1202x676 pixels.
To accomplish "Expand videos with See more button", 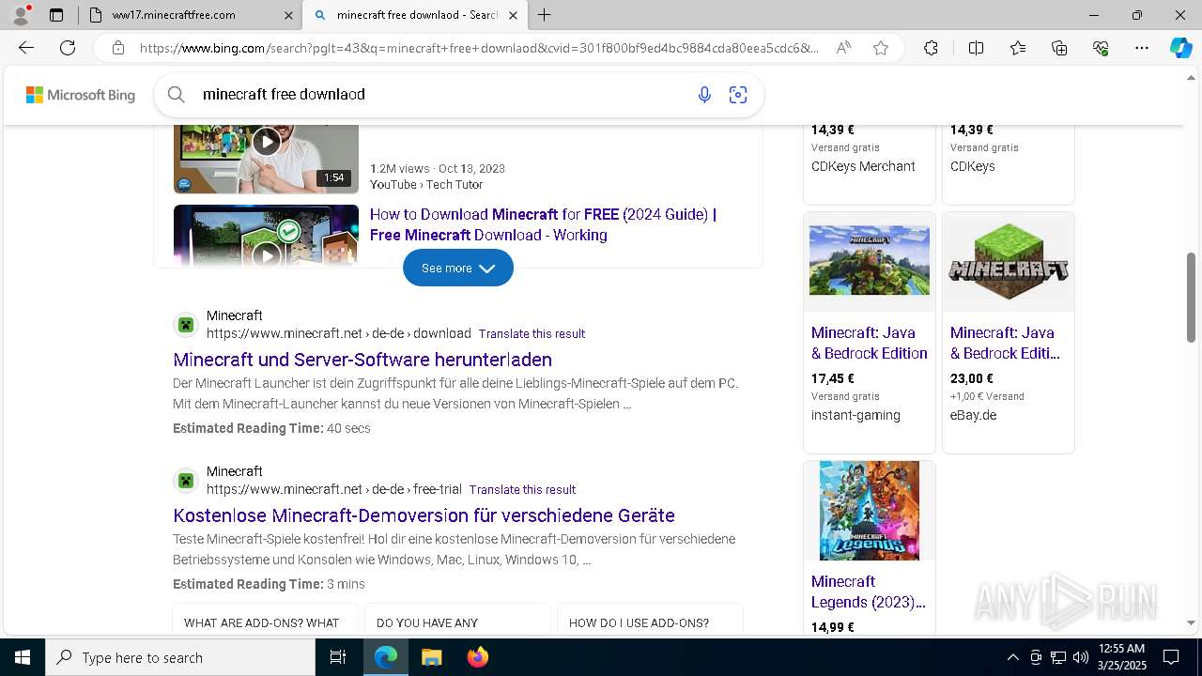I will tap(458, 268).
